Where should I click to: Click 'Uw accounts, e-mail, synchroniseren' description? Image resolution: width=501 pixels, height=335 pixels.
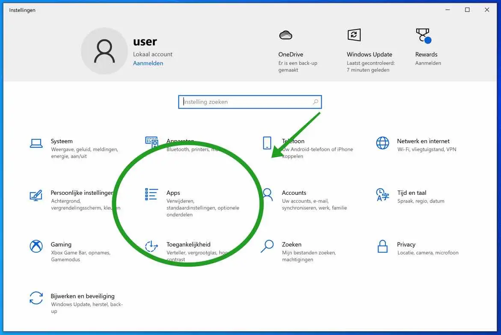tap(314, 204)
